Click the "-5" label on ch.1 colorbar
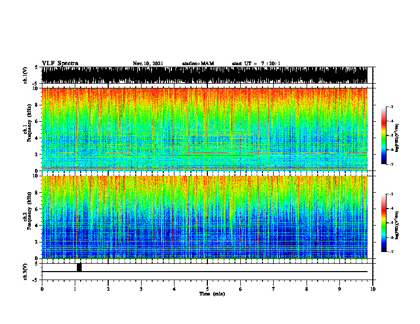 (x=391, y=136)
